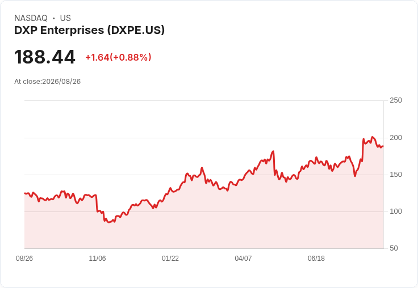This screenshot has height=288, width=418.
Task: Click the At close date text
Action: 48,82
